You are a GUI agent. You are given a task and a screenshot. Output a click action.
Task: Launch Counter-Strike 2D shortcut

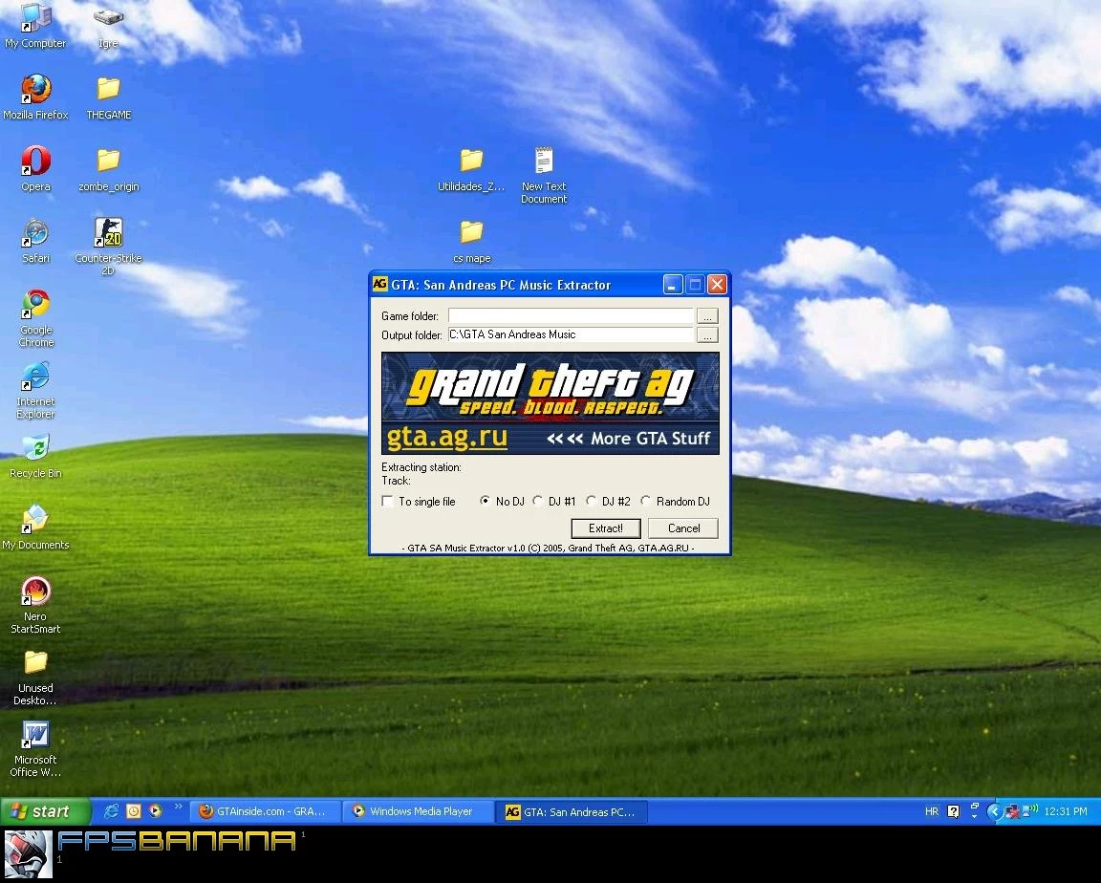(108, 246)
